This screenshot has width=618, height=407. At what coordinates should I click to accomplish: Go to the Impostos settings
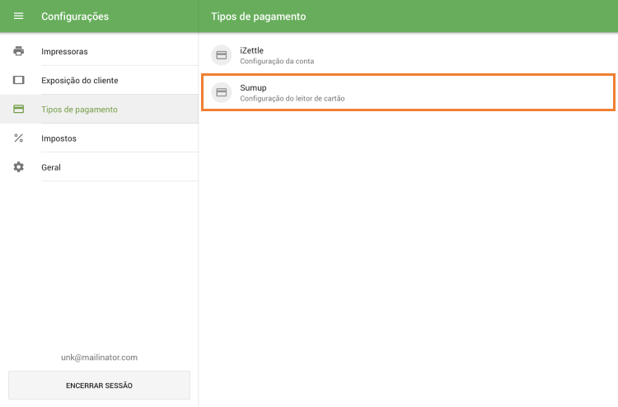[x=59, y=138]
